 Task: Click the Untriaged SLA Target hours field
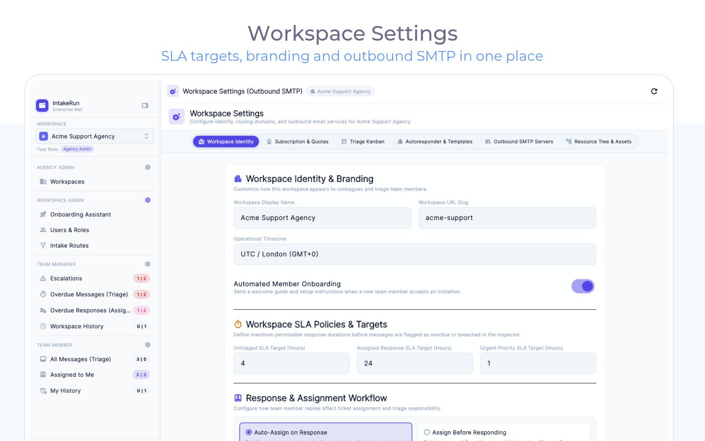[x=291, y=364]
